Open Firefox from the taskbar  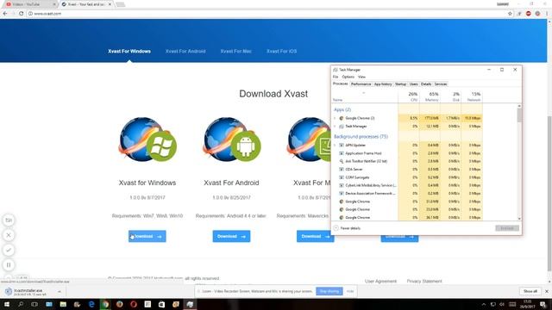[119, 304]
